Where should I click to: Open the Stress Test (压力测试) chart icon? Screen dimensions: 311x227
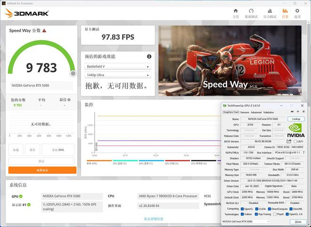tap(270, 11)
